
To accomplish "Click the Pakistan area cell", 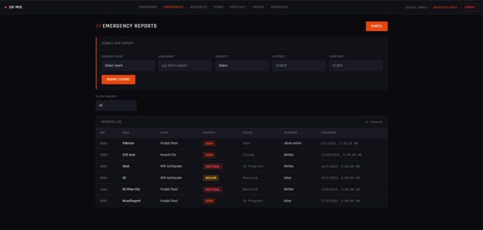I will click(x=128, y=143).
